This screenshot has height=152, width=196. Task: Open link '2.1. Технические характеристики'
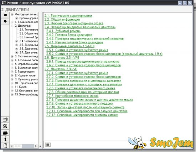click(68, 16)
